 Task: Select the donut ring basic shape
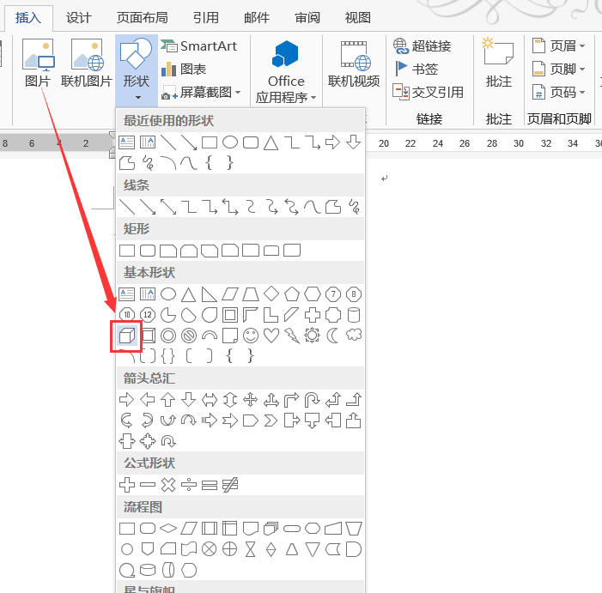(167, 336)
